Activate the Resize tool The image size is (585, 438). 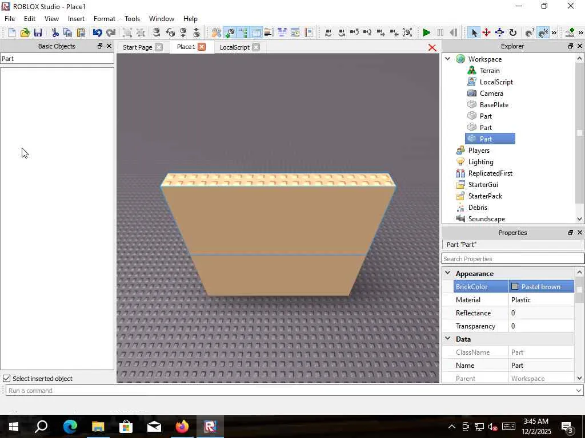(x=499, y=33)
